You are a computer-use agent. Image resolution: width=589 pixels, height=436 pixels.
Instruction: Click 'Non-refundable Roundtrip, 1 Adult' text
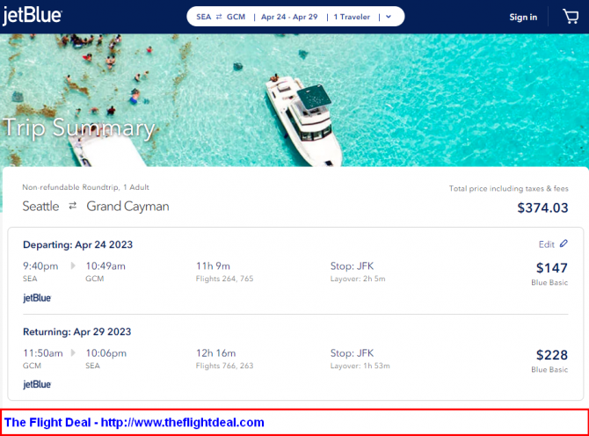pos(85,187)
